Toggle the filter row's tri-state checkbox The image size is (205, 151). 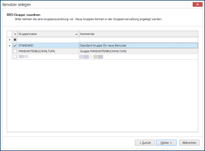tap(15, 40)
